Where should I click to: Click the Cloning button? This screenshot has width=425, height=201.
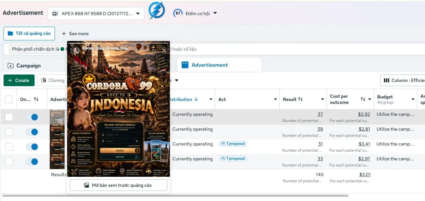(52, 80)
